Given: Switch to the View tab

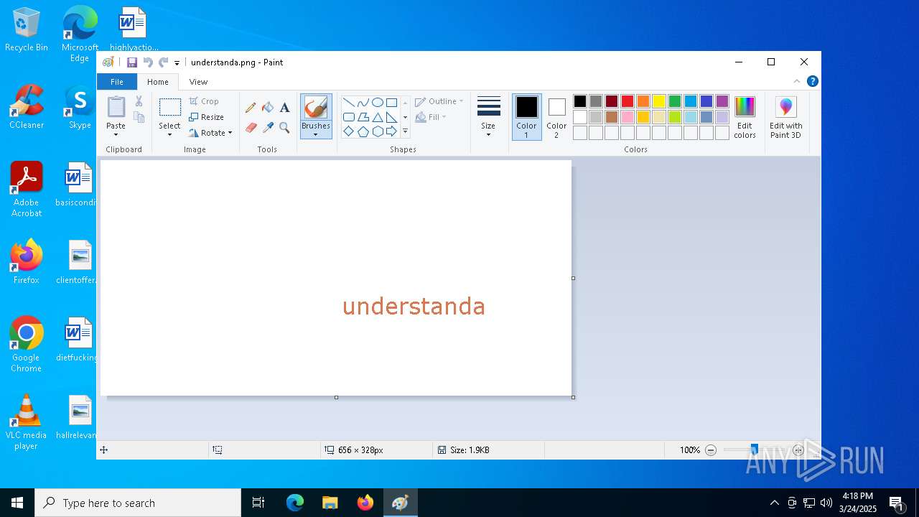Looking at the screenshot, I should coord(198,82).
